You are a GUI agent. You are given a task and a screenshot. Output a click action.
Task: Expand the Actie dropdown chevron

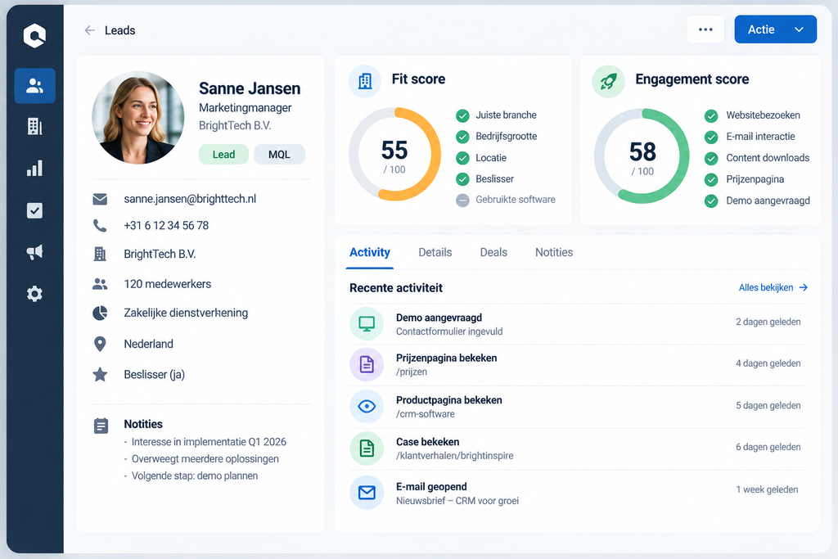(x=799, y=29)
